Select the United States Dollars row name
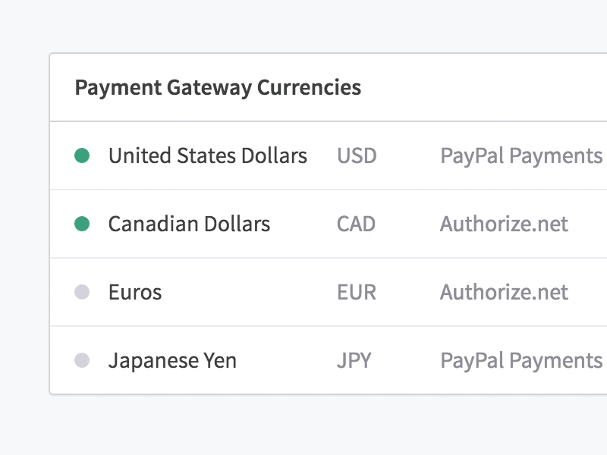The width and height of the screenshot is (607, 455). (x=209, y=155)
